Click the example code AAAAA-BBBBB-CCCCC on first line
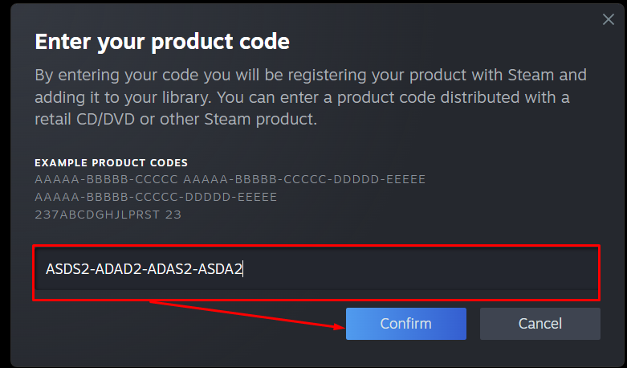This screenshot has width=627, height=368. (107, 179)
